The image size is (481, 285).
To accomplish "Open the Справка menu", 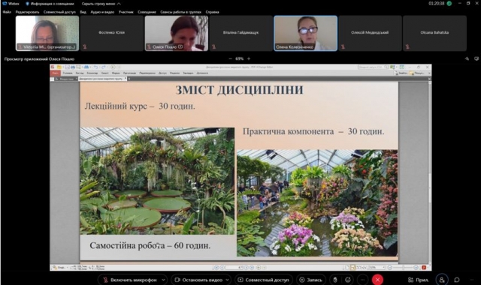I will pos(212,12).
